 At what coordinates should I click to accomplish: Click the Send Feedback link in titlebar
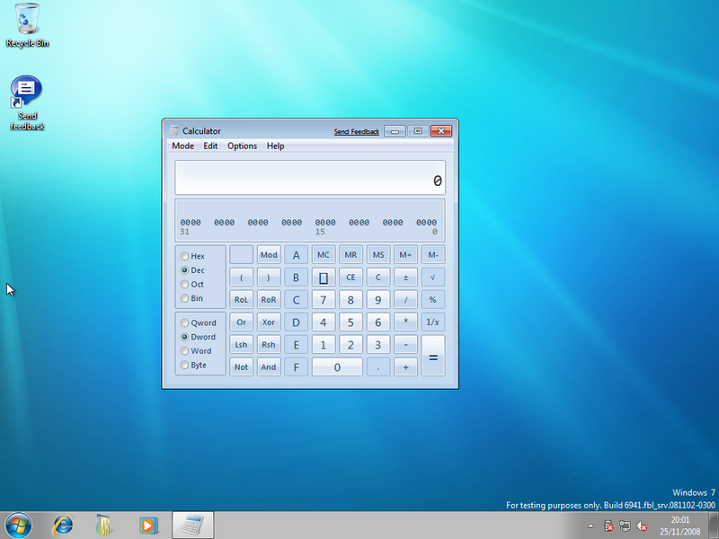pyautogui.click(x=356, y=132)
